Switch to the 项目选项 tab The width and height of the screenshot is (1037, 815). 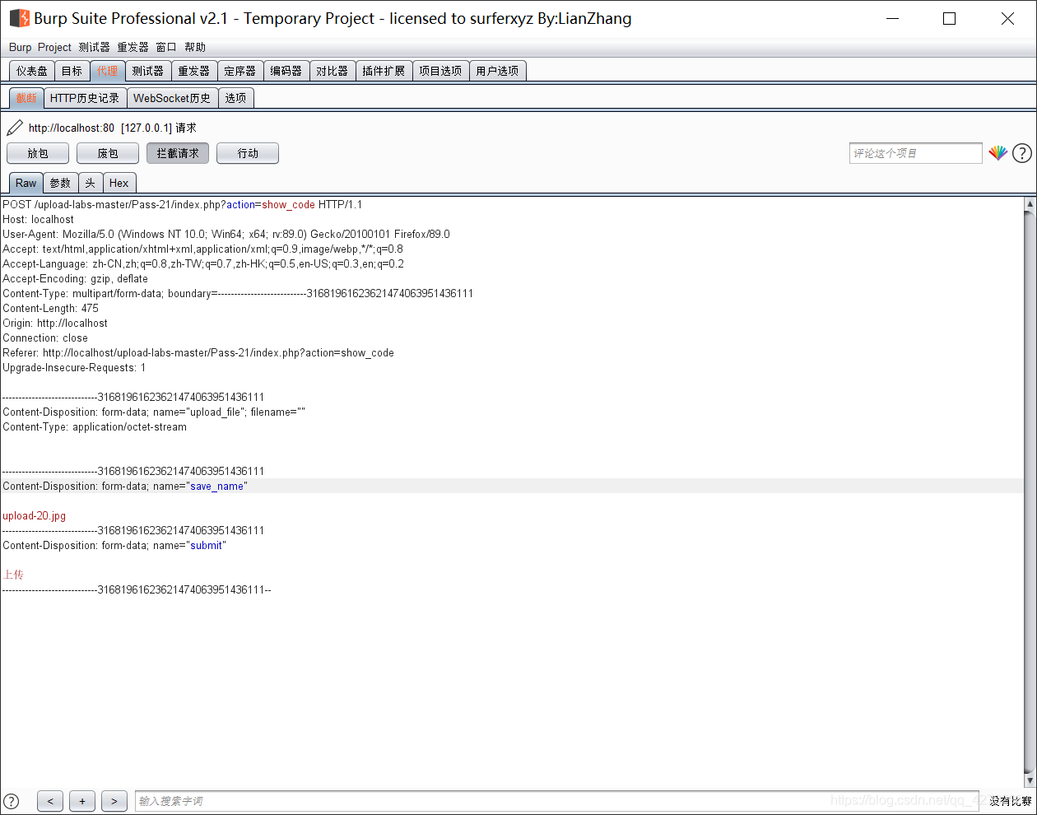click(x=440, y=71)
